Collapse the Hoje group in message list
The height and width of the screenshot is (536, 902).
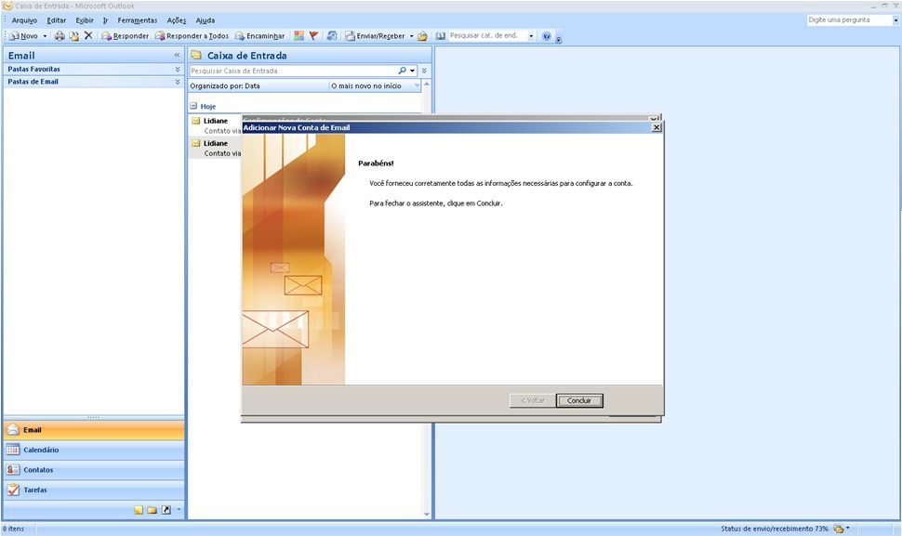[193, 106]
